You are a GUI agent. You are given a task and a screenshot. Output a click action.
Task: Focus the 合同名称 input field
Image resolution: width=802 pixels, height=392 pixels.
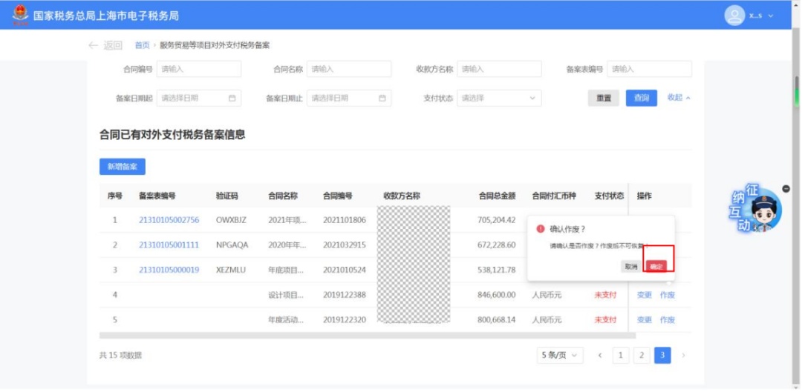click(x=349, y=69)
